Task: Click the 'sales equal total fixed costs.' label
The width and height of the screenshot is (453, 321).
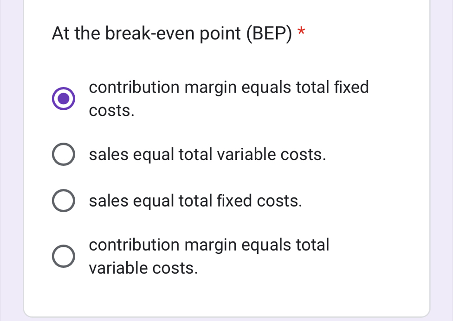Action: coord(195,201)
